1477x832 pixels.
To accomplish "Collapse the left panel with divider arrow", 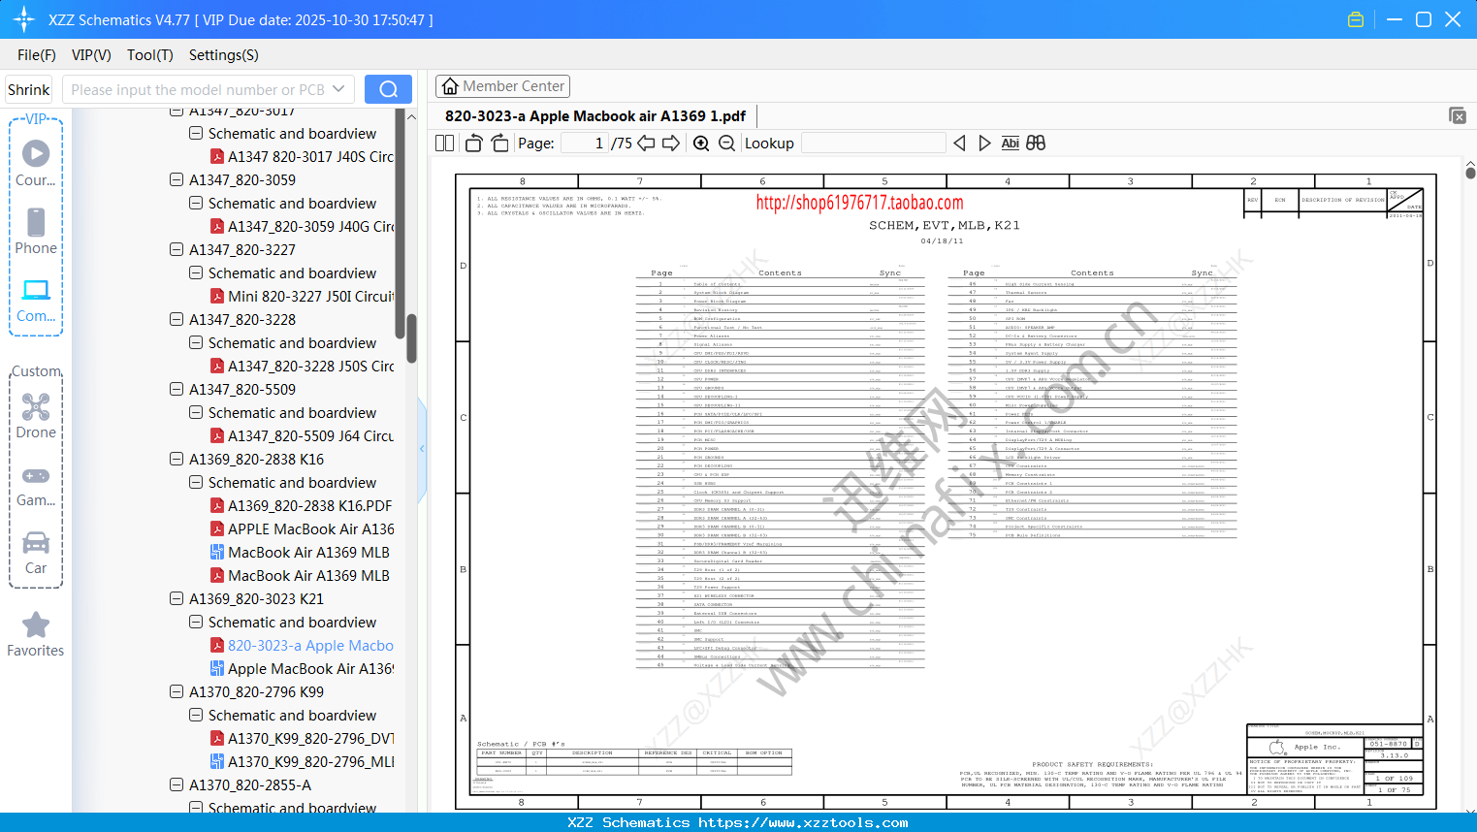I will click(422, 448).
